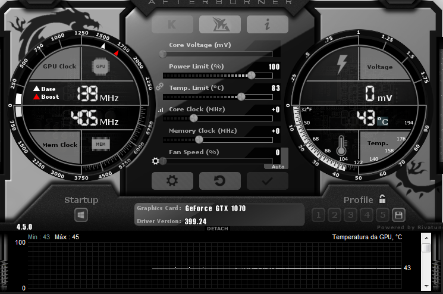Click the Memory Clock offset +0 value

coord(275,131)
